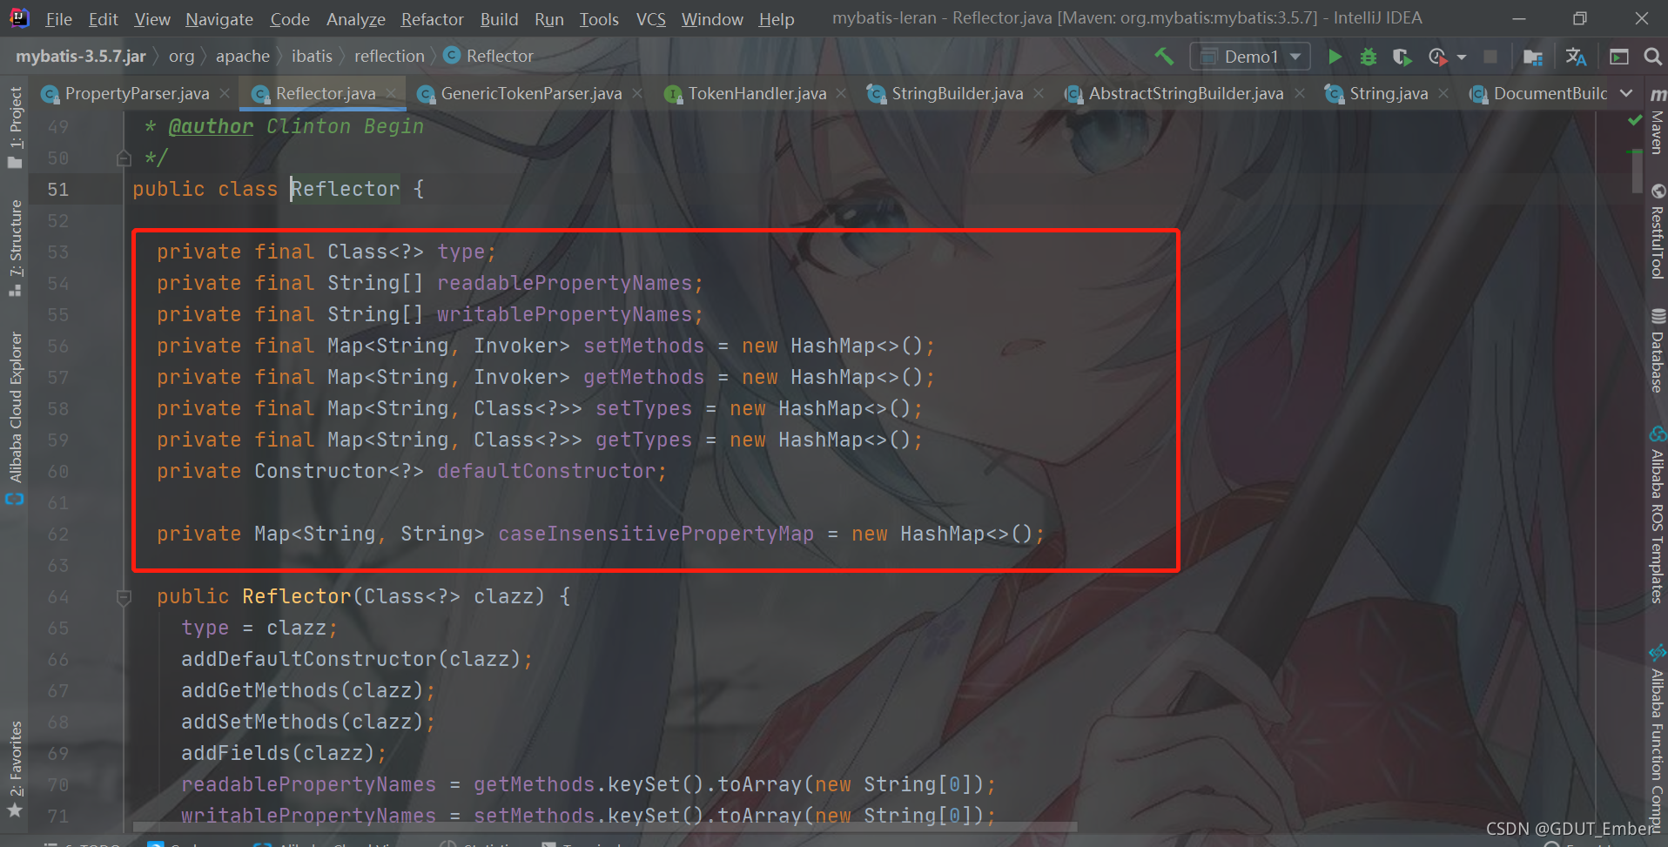Collapse the Reflector constructor fold at line 64

coord(124,597)
